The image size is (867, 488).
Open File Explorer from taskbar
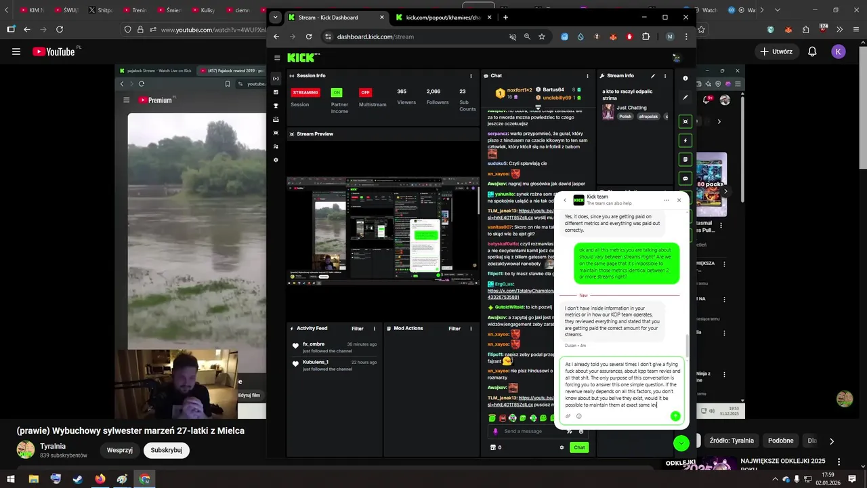33,479
